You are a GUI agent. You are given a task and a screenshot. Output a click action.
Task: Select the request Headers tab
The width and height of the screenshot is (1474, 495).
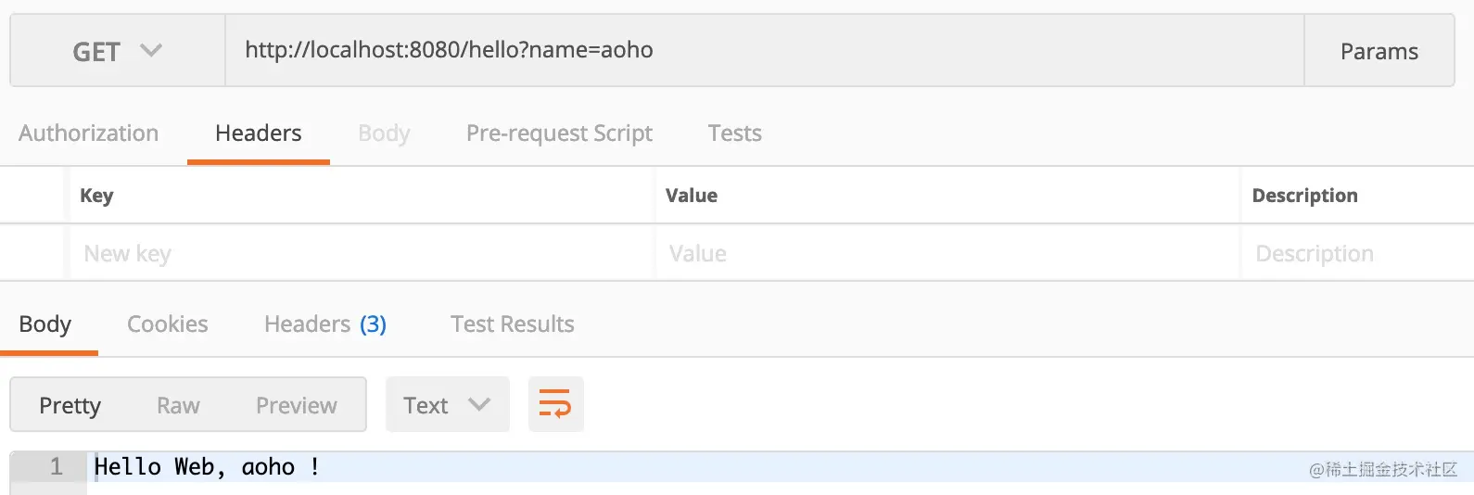[x=259, y=133]
